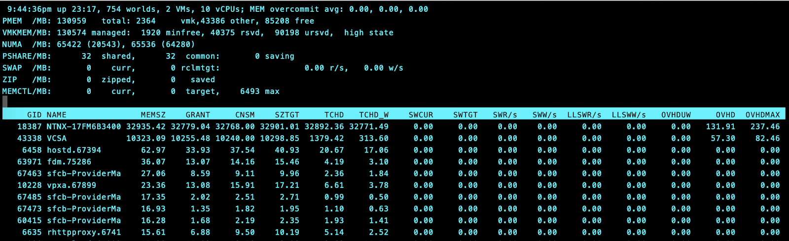The width and height of the screenshot is (789, 241).
Task: Click GID 43338
Action: (30, 138)
